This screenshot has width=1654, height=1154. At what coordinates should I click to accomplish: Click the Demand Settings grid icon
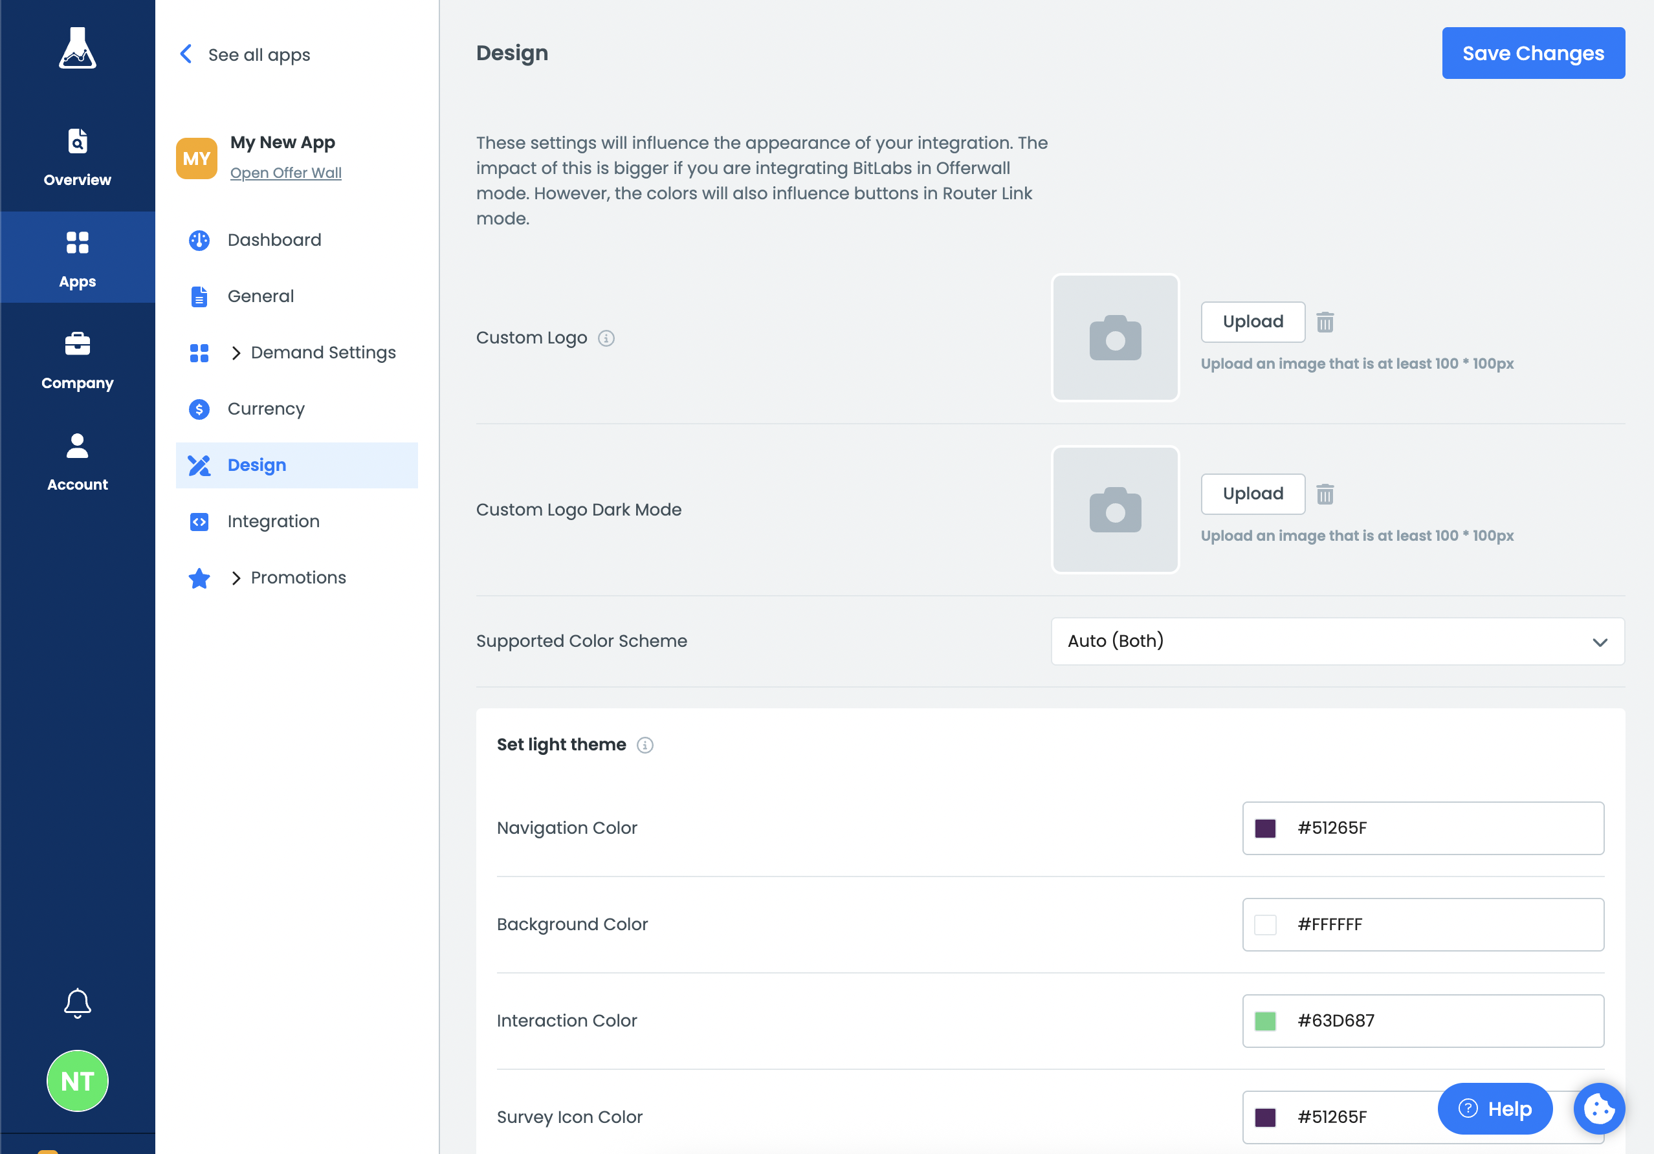click(x=199, y=353)
